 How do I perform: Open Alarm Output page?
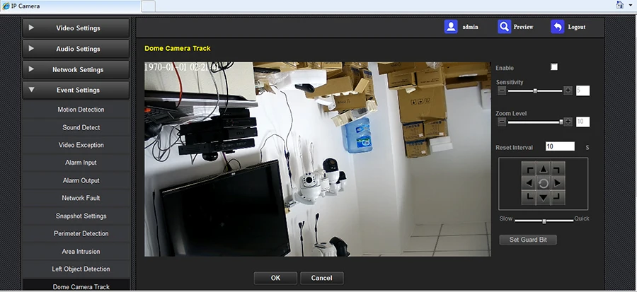[x=76, y=180]
